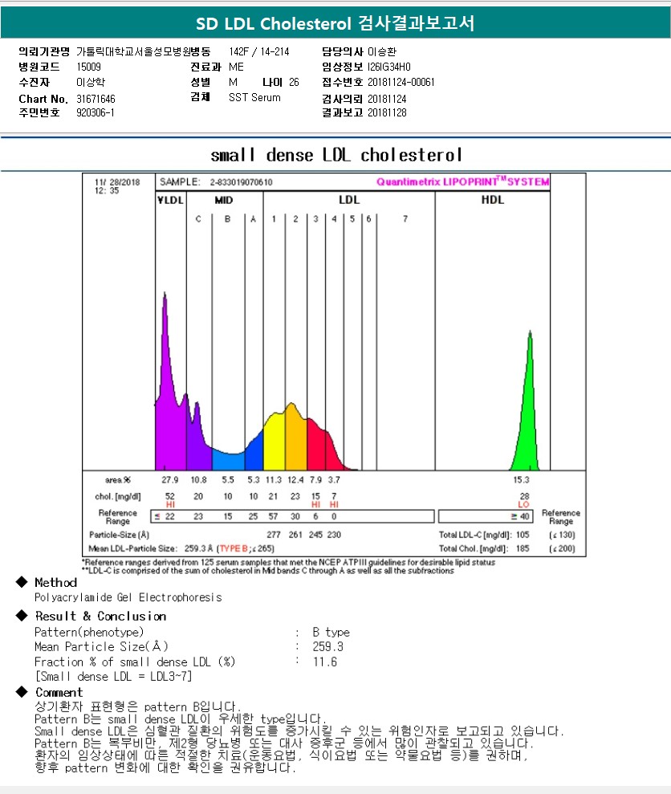Select the specimen type SST Serum
Screen dimensions: 671x794
pyautogui.click(x=254, y=97)
